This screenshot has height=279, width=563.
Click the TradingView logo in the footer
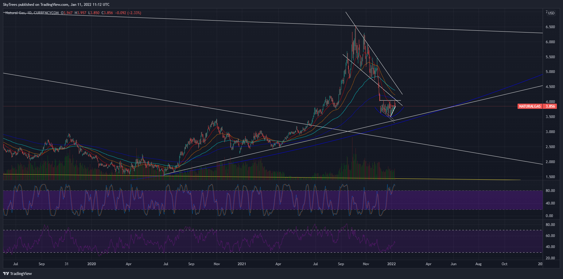(x=17, y=273)
